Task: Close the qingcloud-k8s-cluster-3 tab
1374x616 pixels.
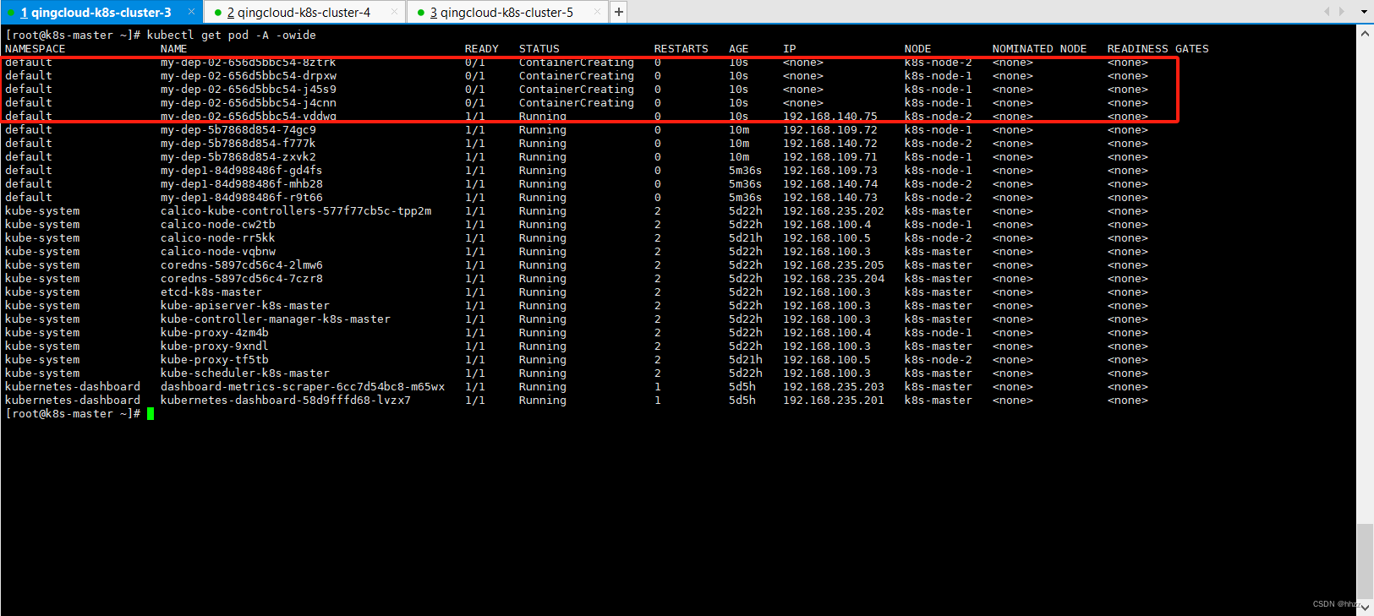Action: click(x=191, y=12)
